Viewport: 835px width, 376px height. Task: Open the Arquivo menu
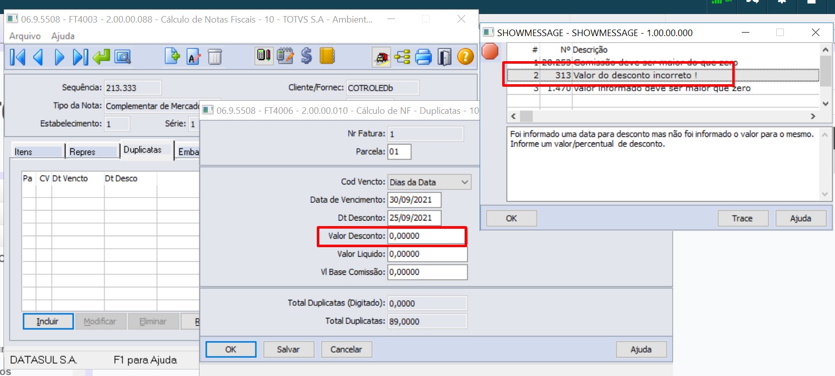point(25,36)
